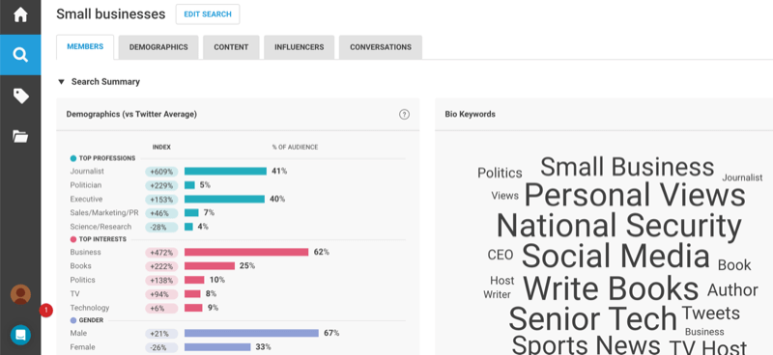Go to the Influencers tab

299,47
